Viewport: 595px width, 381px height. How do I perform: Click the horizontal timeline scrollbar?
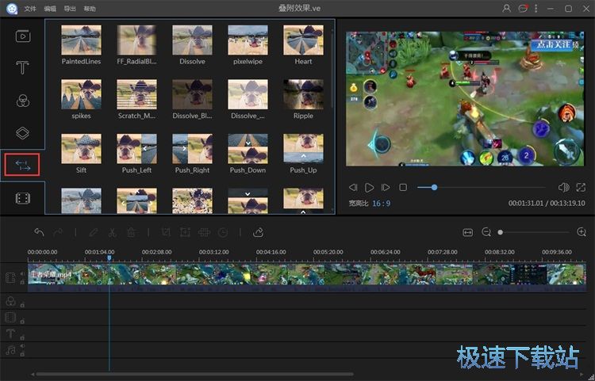pos(194,375)
